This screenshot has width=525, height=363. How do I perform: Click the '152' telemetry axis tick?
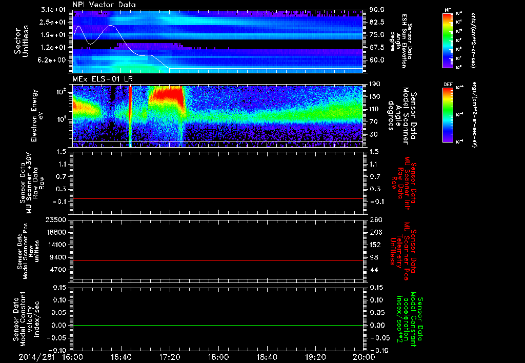(375, 245)
